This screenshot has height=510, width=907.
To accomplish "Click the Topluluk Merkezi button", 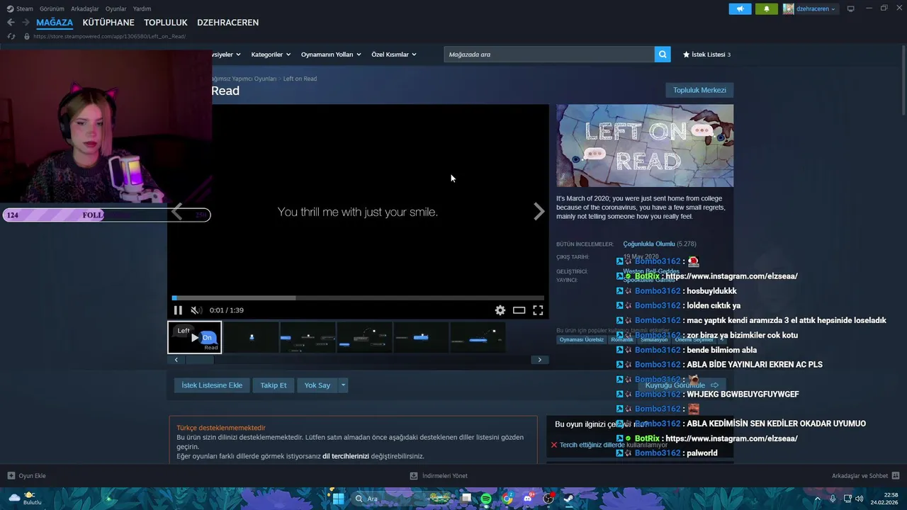I will point(699,90).
